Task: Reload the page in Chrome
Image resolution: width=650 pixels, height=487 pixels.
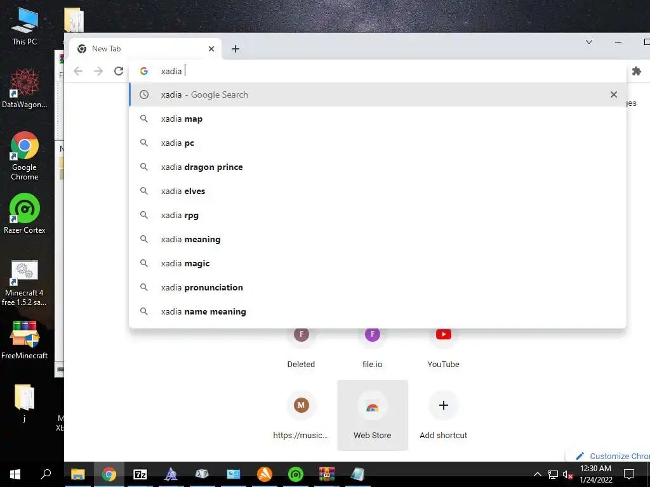Action: click(x=119, y=71)
